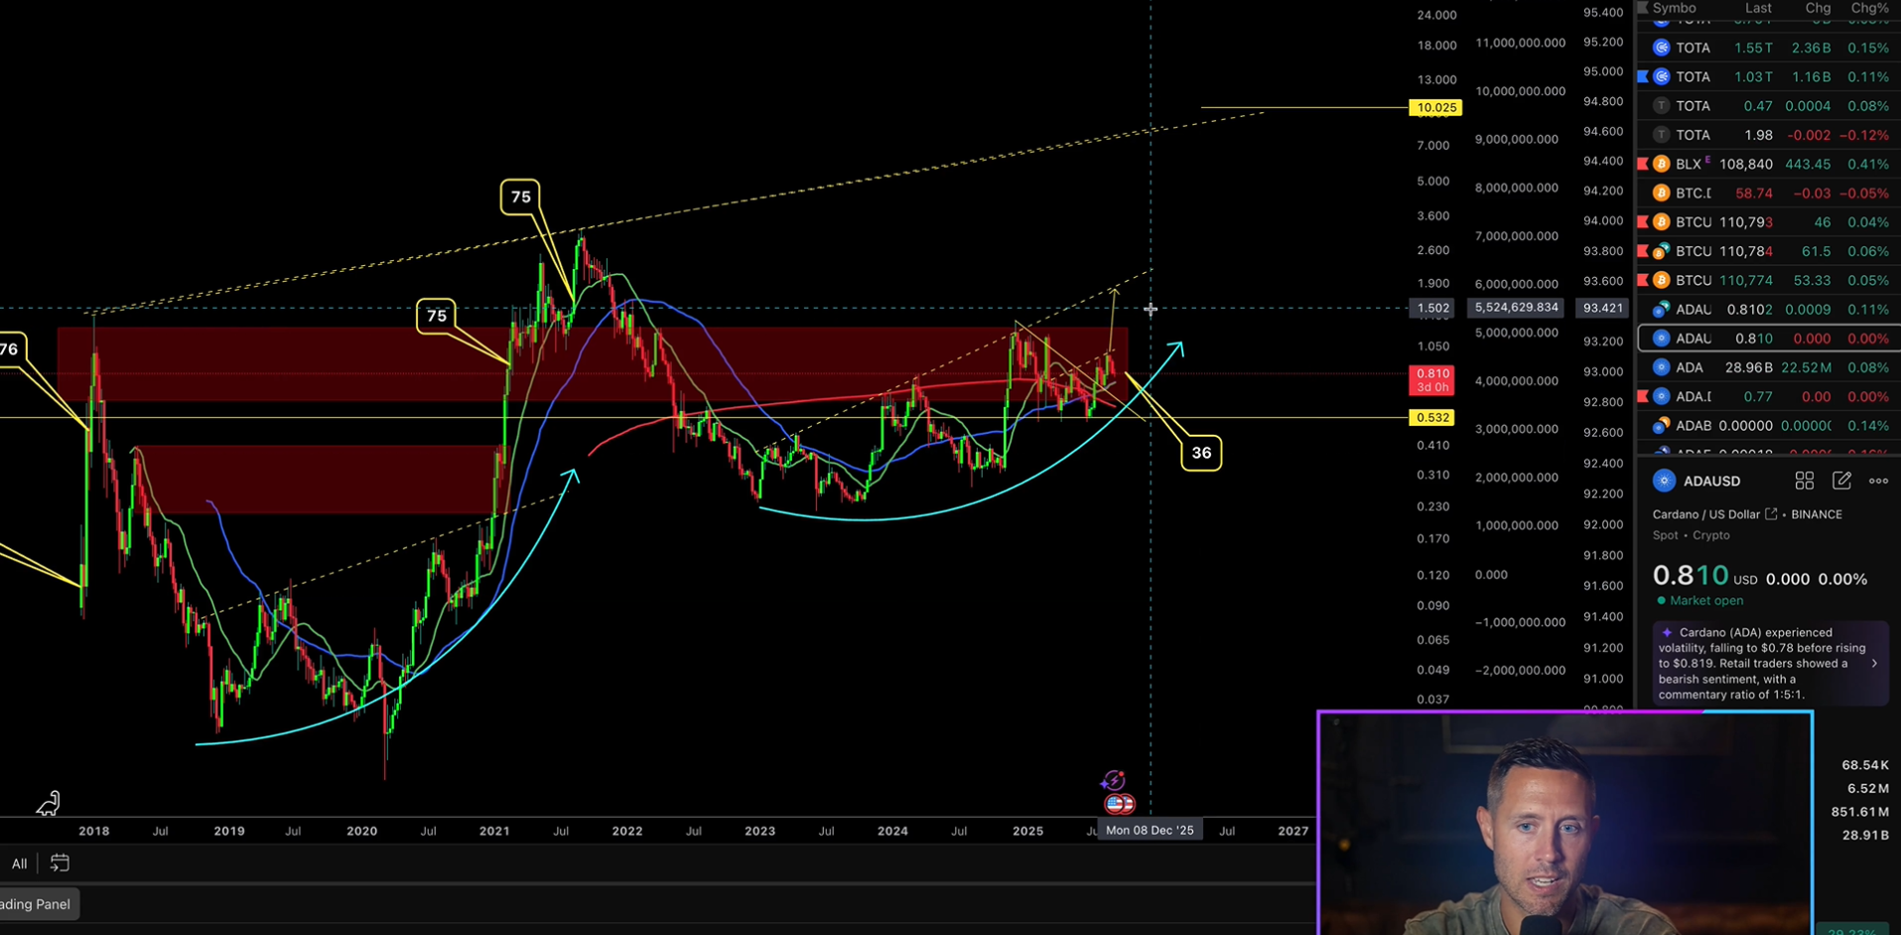
Task: Click the dinosaur logo at the chart's bottom left
Action: [x=48, y=802]
